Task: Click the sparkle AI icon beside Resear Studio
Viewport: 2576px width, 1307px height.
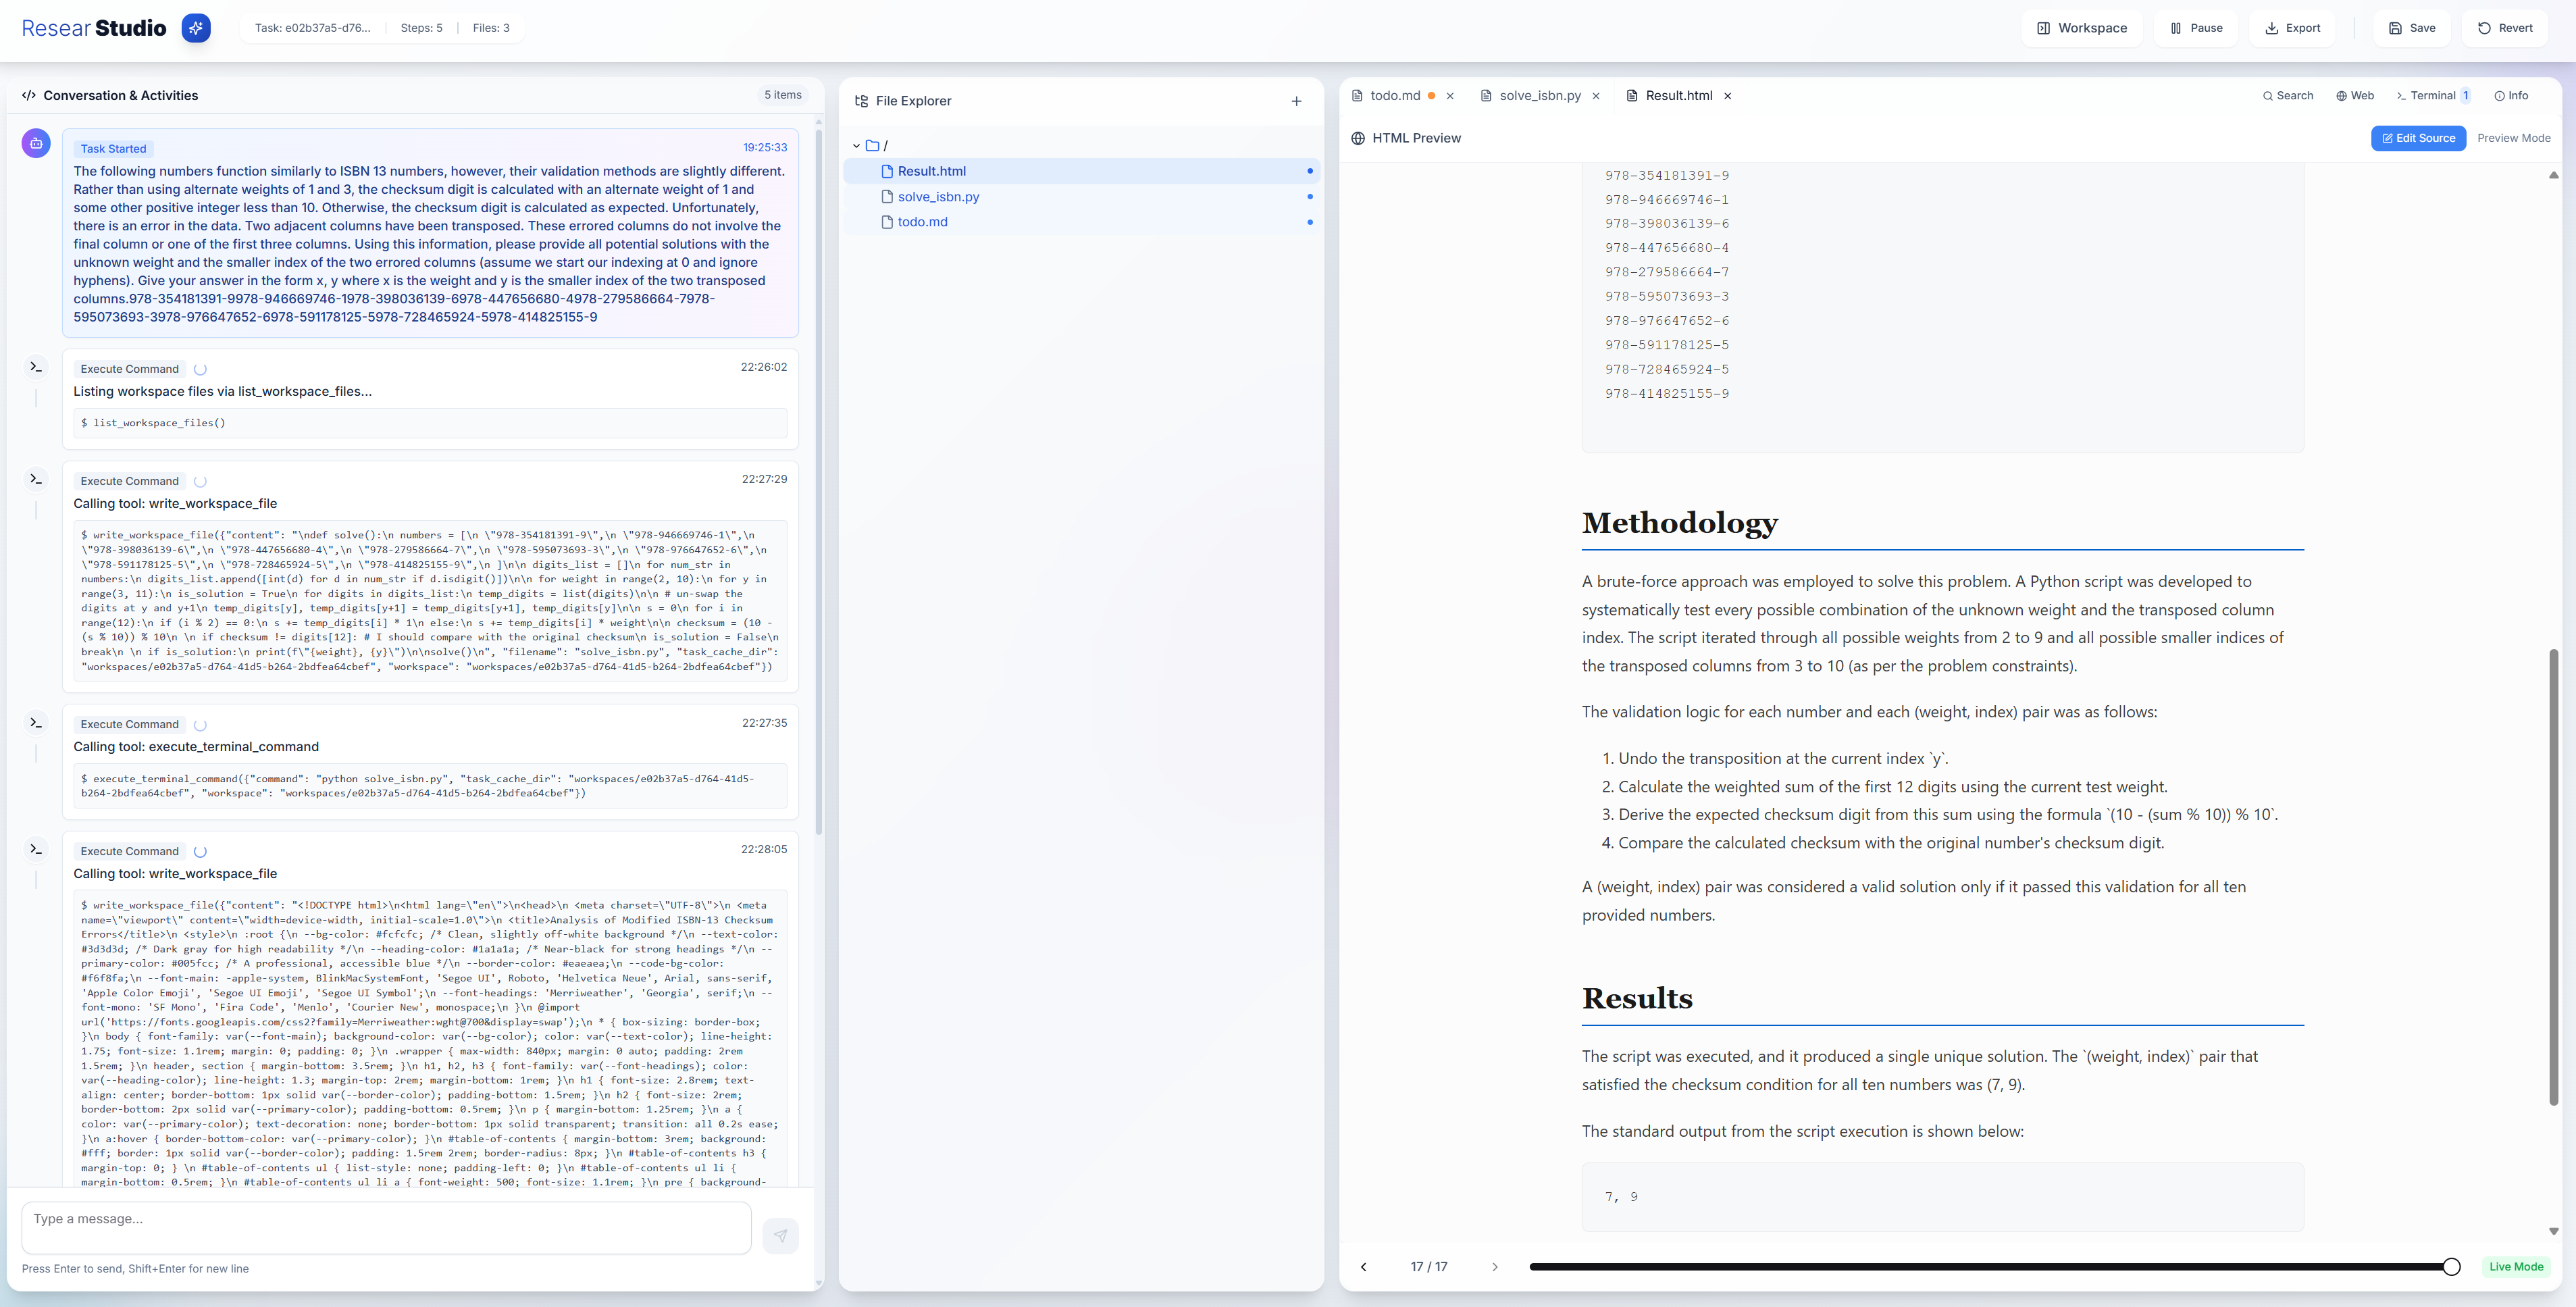Action: tap(196, 28)
